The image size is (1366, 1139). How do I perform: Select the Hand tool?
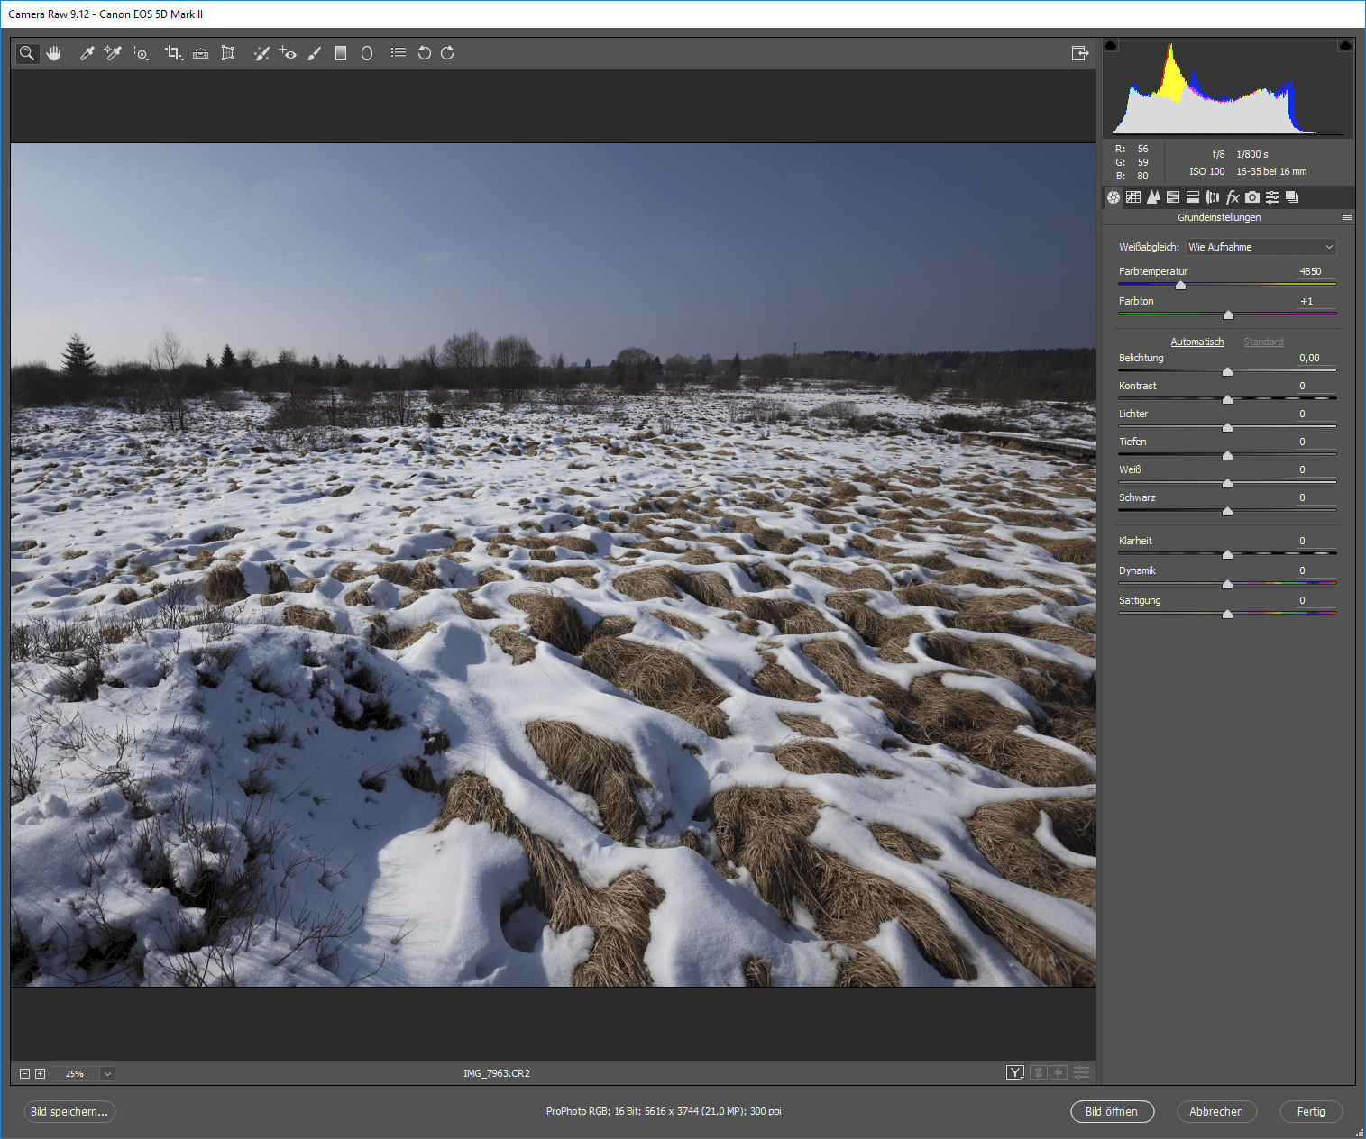pyautogui.click(x=54, y=53)
